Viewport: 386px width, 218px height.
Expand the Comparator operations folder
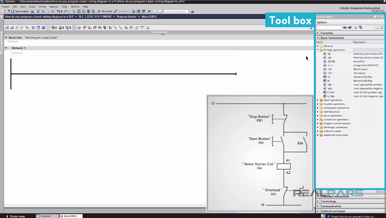tap(317, 108)
